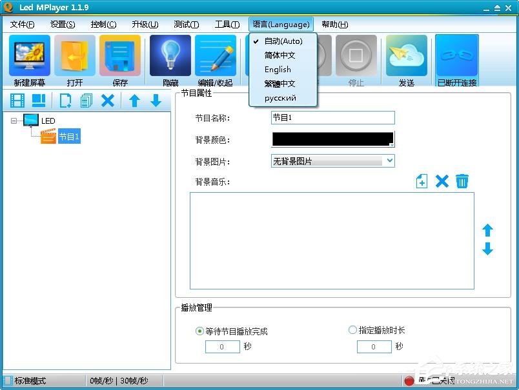519x390 pixels.
Task: Move item down with tree toolbar arrow
Action: tap(156, 101)
